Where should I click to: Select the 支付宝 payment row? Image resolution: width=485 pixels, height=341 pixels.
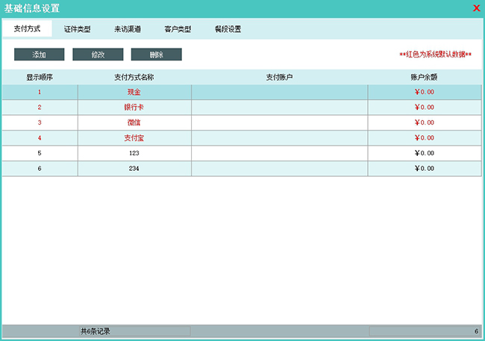tap(134, 138)
